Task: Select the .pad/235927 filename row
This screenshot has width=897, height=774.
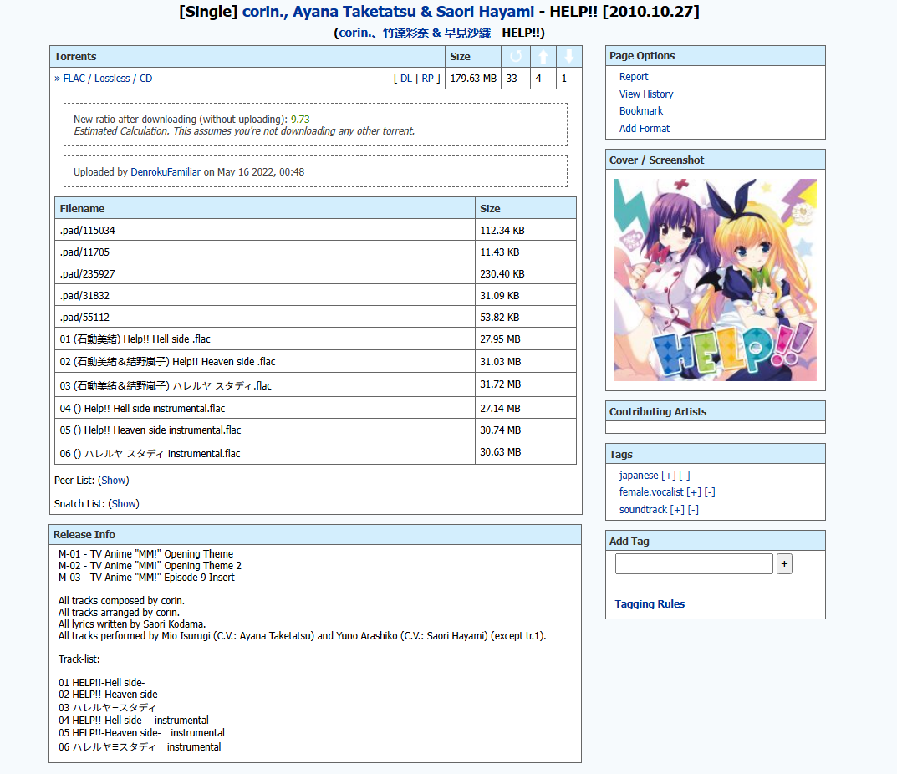Action: pyautogui.click(x=316, y=273)
